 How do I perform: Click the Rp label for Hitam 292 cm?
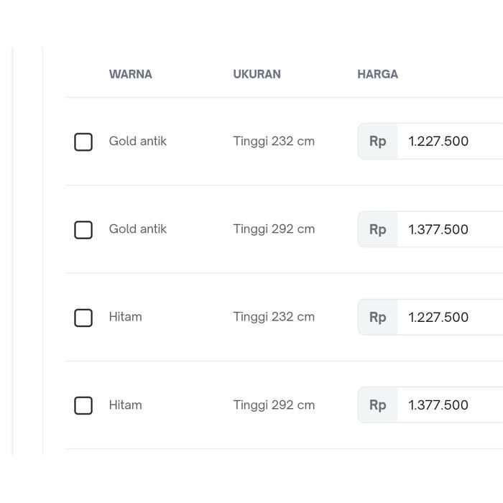pos(378,405)
